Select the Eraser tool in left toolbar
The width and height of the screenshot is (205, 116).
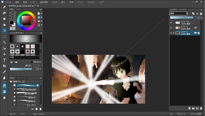(4, 13)
